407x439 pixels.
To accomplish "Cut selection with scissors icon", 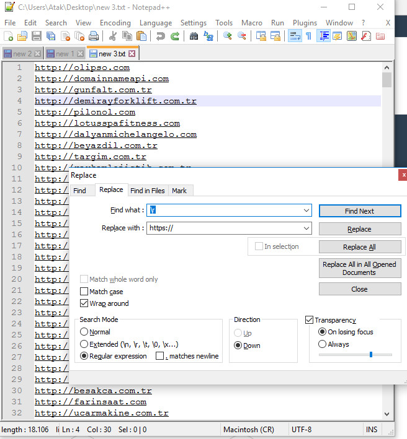I will (x=113, y=36).
